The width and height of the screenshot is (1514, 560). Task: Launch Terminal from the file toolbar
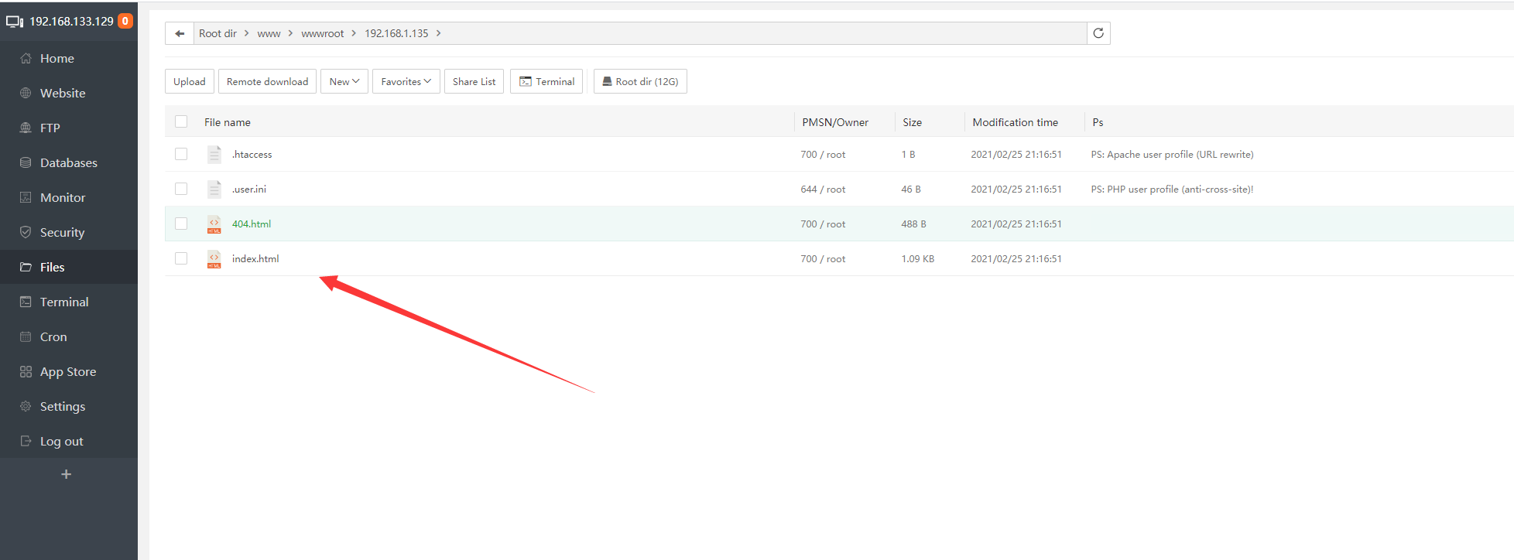546,81
